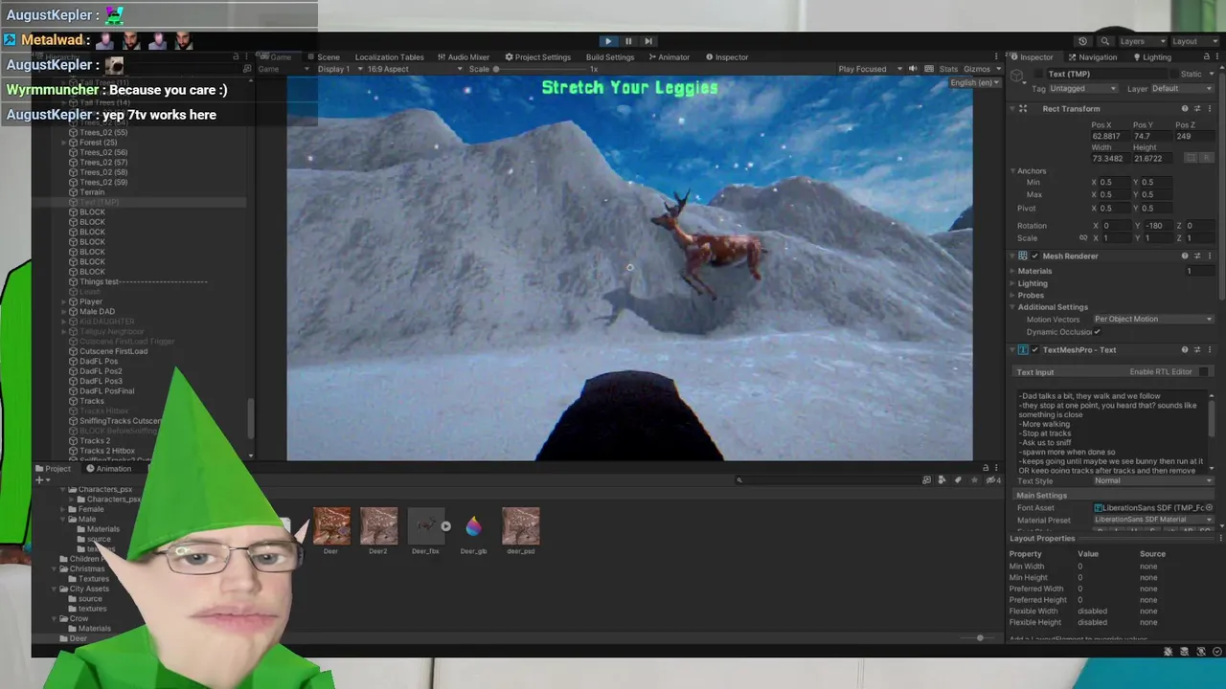Screen dimensions: 1226x689
Task: Open the Lighting tab beside Navigation
Action: click(x=1150, y=56)
